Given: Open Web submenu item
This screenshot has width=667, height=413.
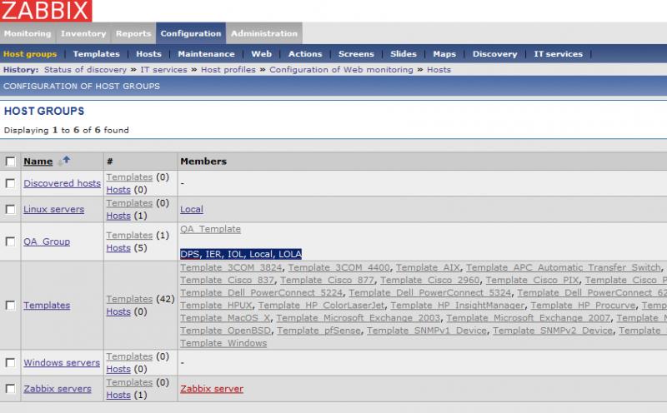Looking at the screenshot, I should point(261,54).
